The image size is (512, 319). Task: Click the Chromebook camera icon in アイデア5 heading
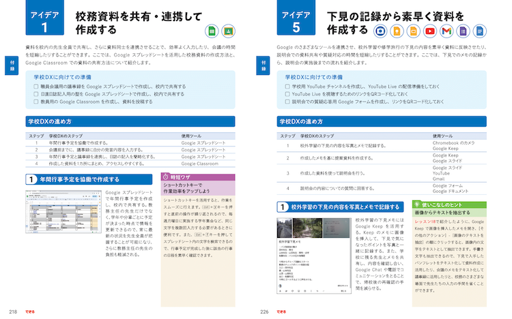coord(380,31)
